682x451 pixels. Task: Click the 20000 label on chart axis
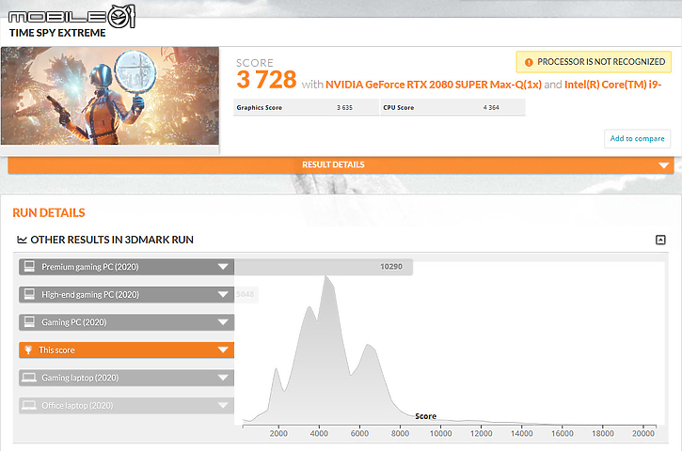(643, 434)
